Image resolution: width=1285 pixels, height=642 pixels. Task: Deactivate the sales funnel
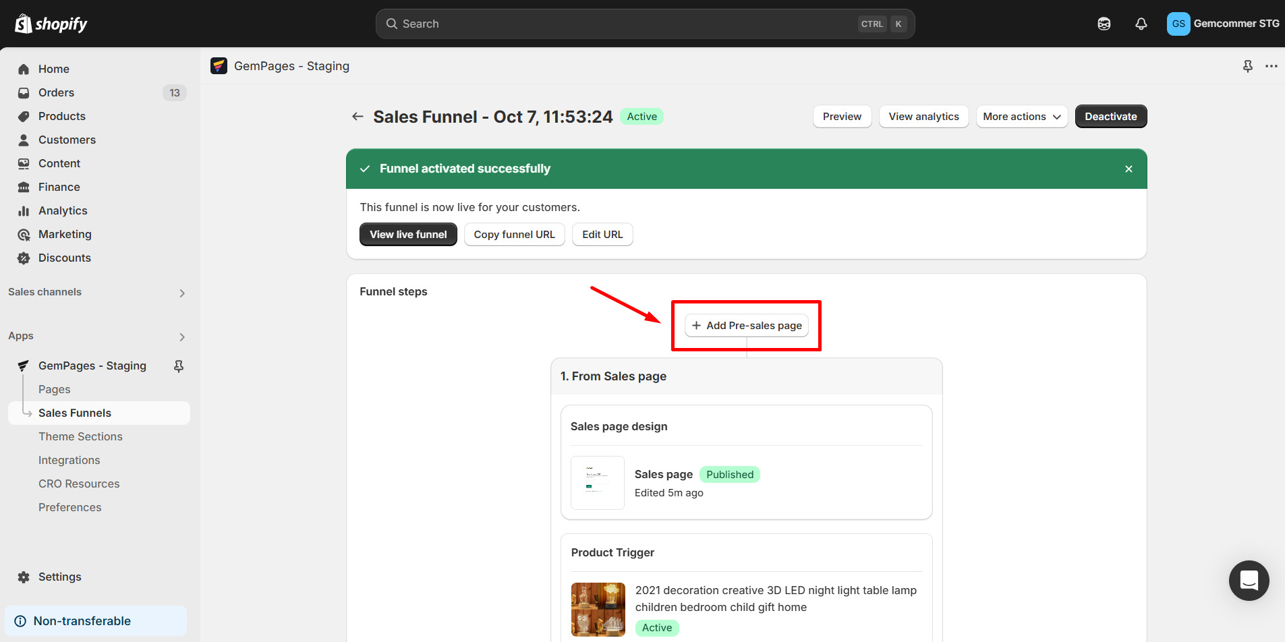1110,116
